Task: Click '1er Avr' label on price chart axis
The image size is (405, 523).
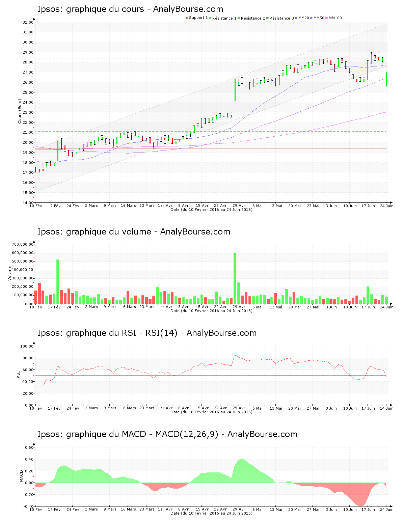Action: tap(165, 205)
